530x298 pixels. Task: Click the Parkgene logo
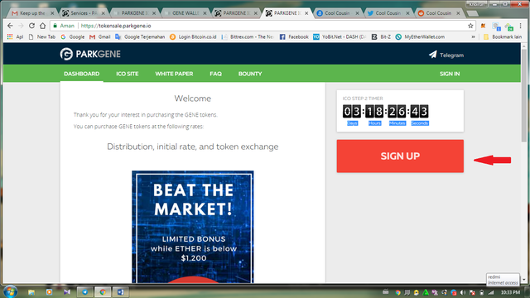(x=90, y=54)
